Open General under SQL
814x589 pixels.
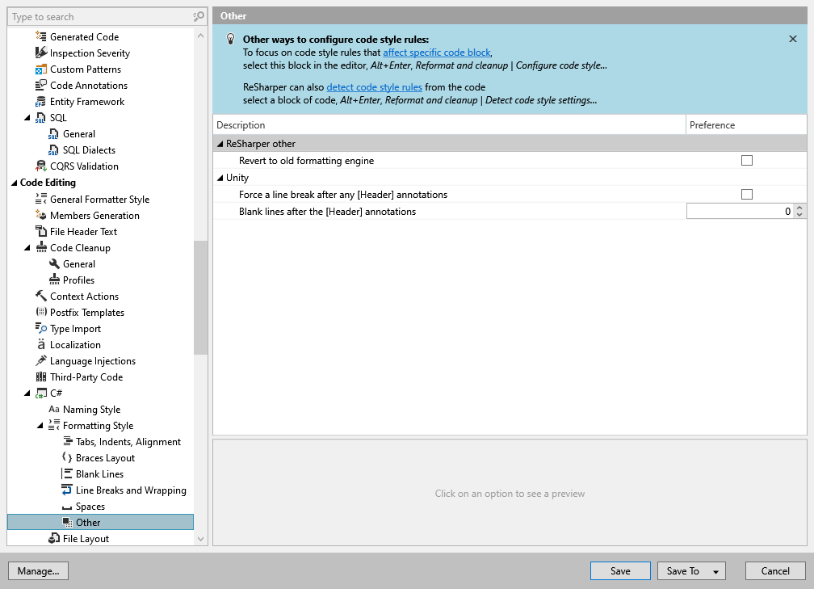click(x=79, y=134)
